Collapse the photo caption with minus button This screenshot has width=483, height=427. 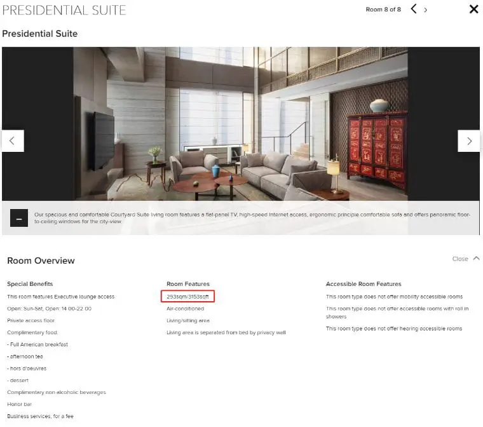pos(19,218)
